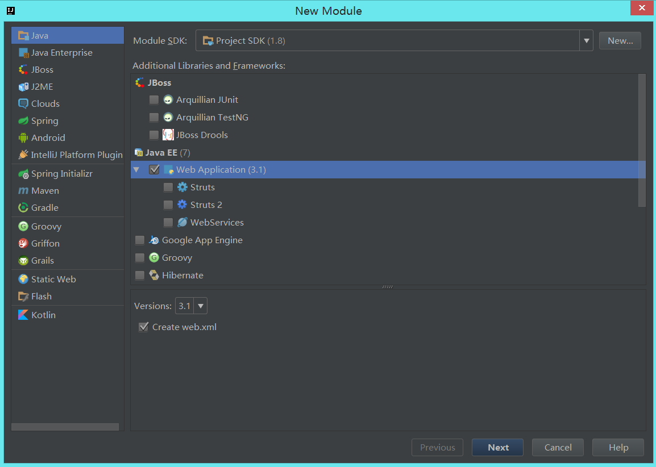The width and height of the screenshot is (656, 467).
Task: Click the Groovy icon in left sidebar
Action: click(x=23, y=227)
